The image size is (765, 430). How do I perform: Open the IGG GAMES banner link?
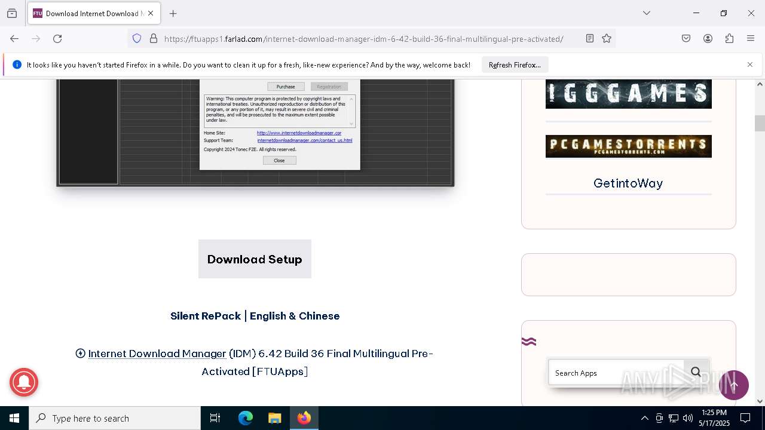[629, 94]
